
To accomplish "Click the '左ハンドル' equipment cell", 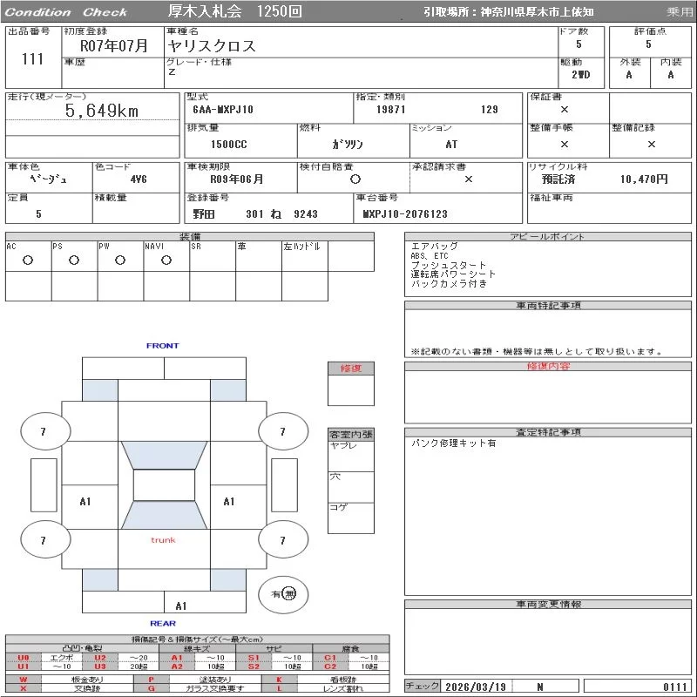I will pyautogui.click(x=305, y=256).
